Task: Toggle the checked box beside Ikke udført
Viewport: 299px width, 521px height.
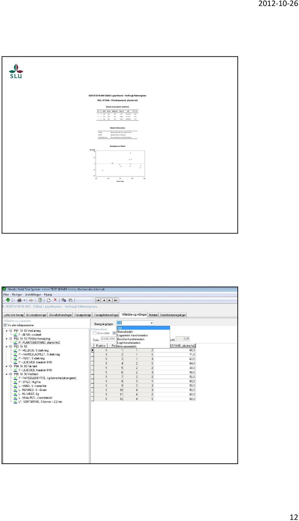Action: (114, 333)
